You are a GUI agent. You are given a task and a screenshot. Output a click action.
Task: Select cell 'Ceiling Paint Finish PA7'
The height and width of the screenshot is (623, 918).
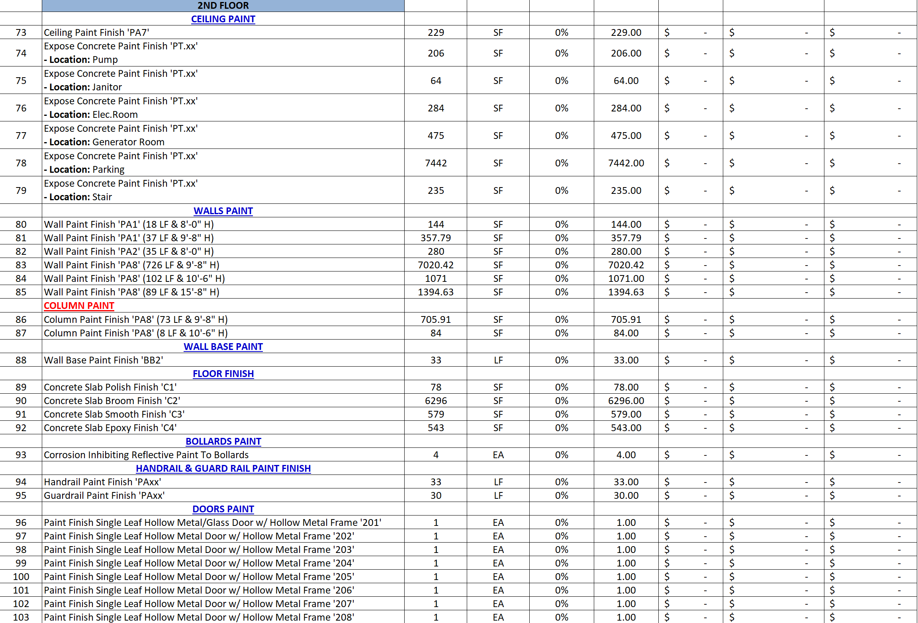pos(96,33)
